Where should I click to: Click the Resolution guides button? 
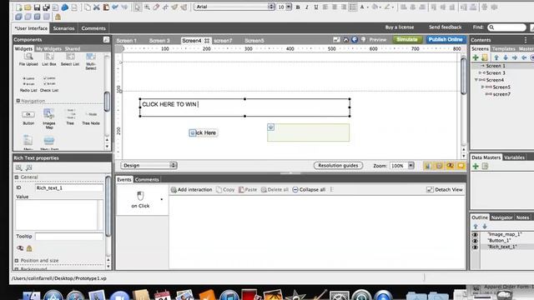[338, 165]
